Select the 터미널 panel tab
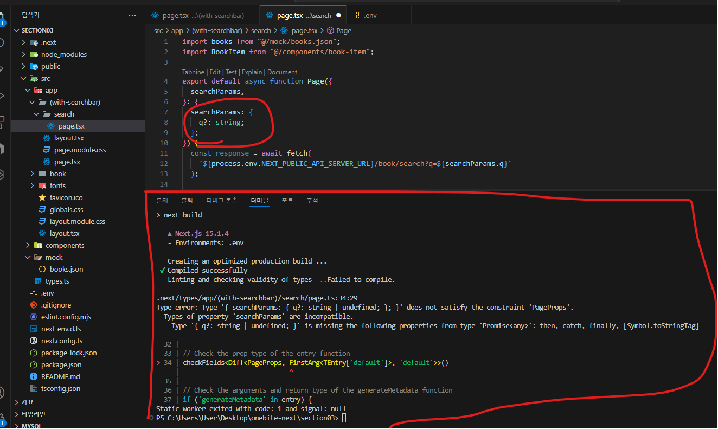 click(259, 201)
